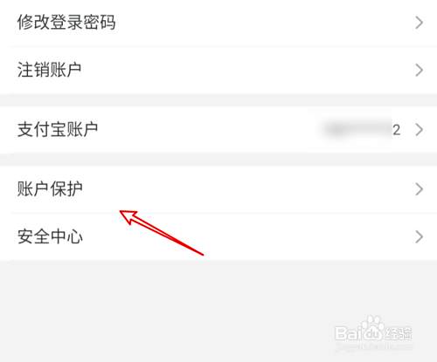The image size is (437, 362).
Task: Select the 注销账户 entry
Action: [x=218, y=70]
